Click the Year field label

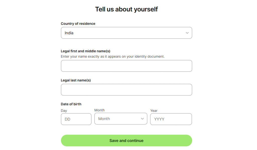pos(154,111)
